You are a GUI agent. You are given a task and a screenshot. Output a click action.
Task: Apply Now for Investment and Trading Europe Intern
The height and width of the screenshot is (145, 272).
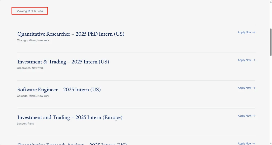pos(244,116)
